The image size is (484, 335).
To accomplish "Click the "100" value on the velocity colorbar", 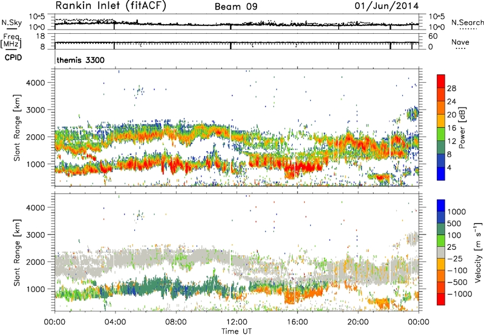I will [x=454, y=235].
